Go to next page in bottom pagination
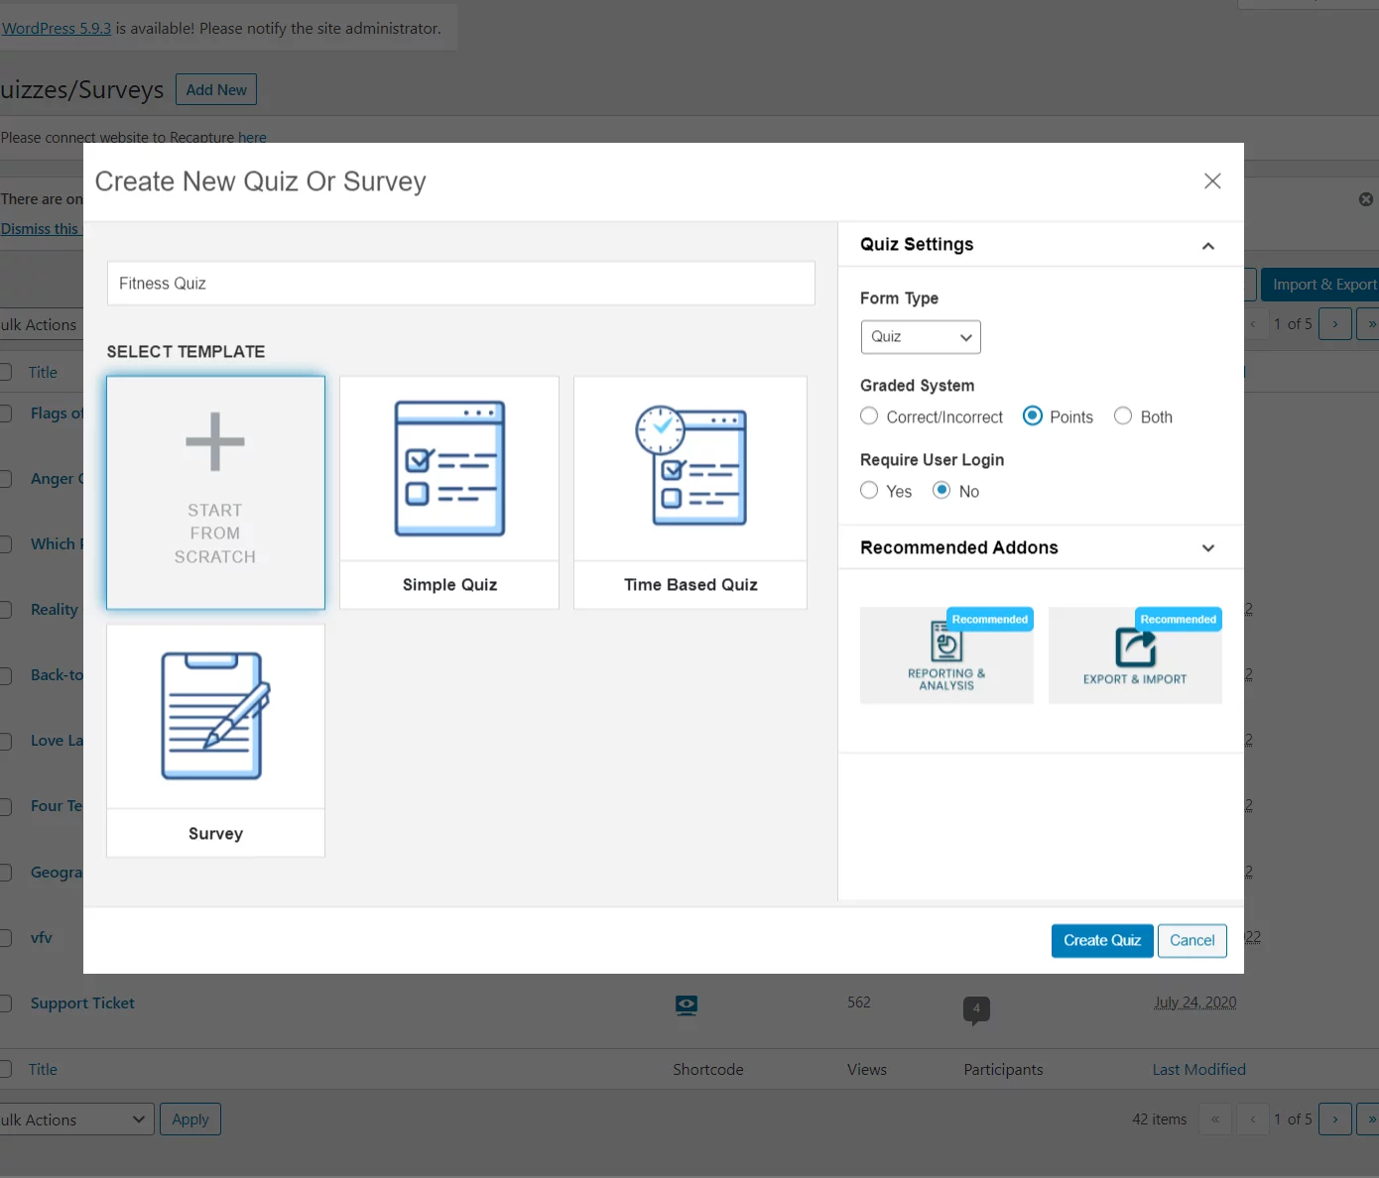The height and width of the screenshot is (1178, 1379). point(1335,1119)
